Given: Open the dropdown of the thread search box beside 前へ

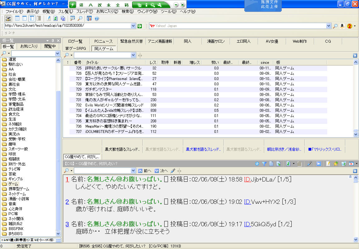Looking at the screenshot, I should (133, 171).
